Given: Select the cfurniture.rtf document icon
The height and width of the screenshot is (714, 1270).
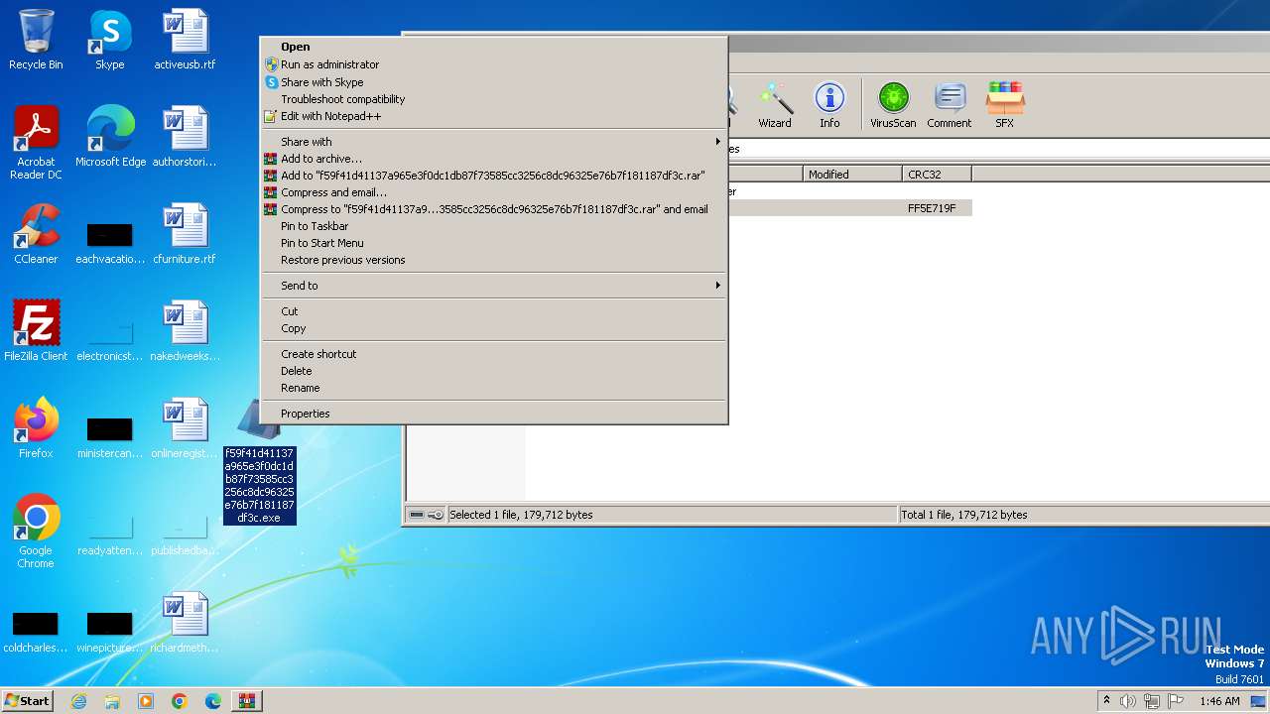Looking at the screenshot, I should pyautogui.click(x=185, y=234).
